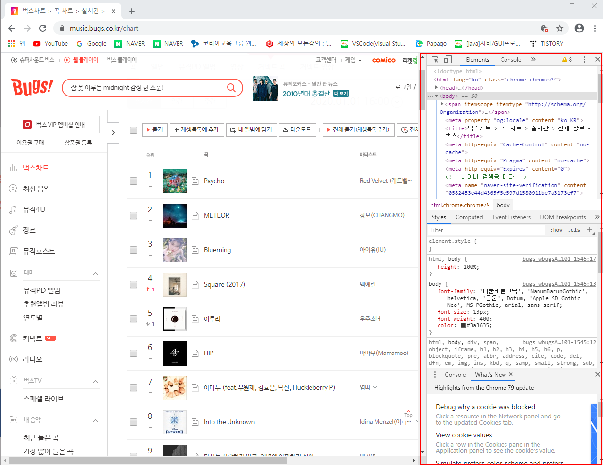This screenshot has height=465, width=603.
Task: Collapse the 내 음악 sidebar section
Action: [96, 420]
